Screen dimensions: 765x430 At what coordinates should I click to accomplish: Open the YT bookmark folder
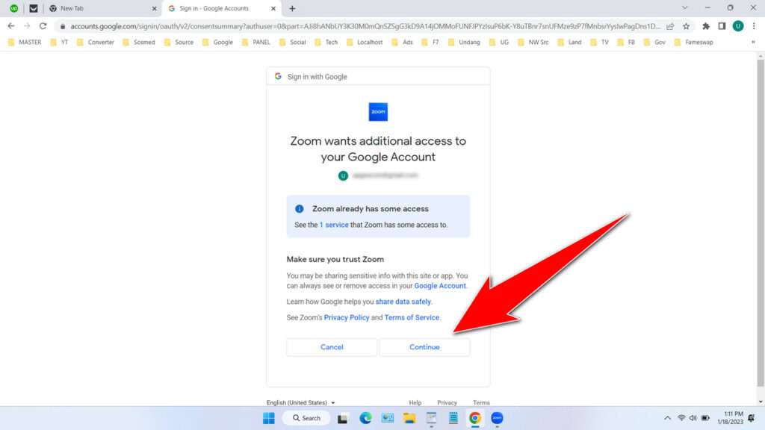tap(60, 43)
